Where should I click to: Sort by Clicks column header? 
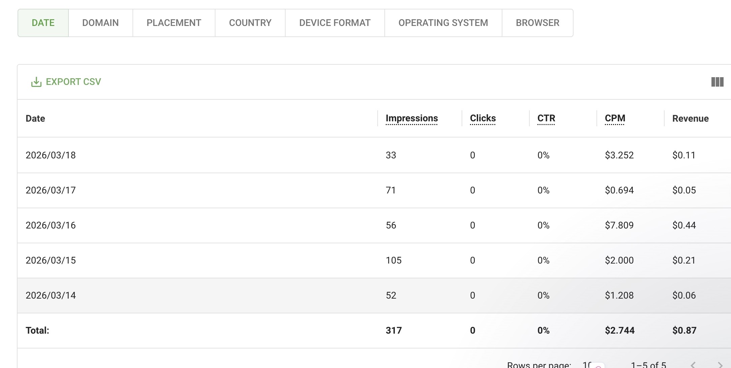point(483,118)
